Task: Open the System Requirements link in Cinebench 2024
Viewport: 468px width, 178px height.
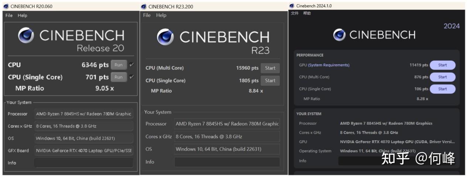Action: 329,65
